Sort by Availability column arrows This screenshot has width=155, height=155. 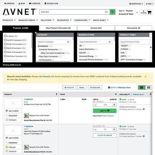pos(150,94)
